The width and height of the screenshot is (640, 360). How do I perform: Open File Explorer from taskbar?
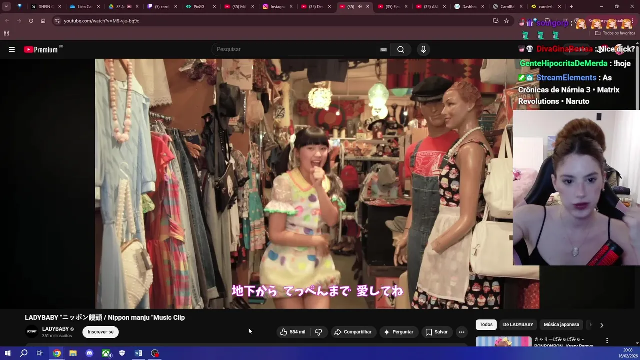click(73, 353)
